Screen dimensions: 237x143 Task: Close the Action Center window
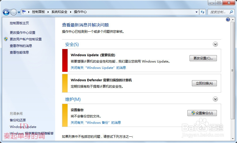coord(229,3)
